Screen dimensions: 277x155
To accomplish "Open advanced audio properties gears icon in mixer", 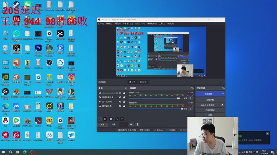I will click(x=132, y=124).
